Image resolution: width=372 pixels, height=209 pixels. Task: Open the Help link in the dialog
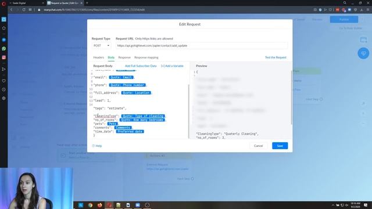pyautogui.click(x=97, y=146)
